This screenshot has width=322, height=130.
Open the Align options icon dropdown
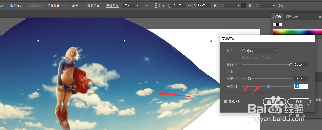coord(147,6)
